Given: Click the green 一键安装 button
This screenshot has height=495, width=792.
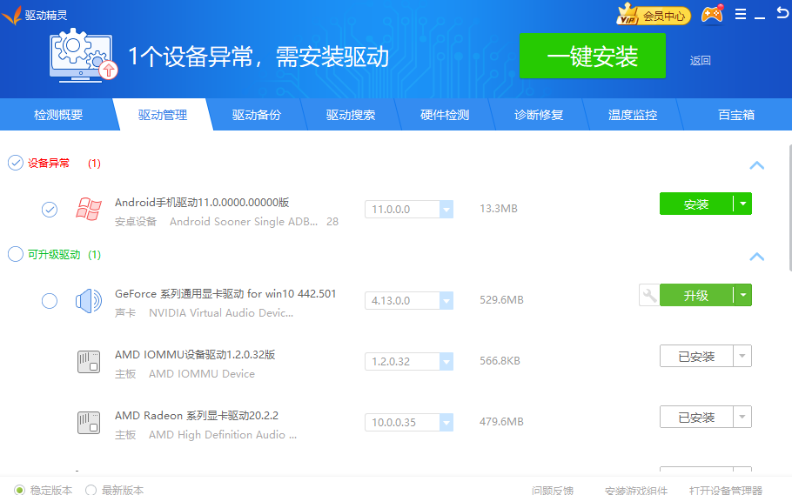Looking at the screenshot, I should pos(593,56).
